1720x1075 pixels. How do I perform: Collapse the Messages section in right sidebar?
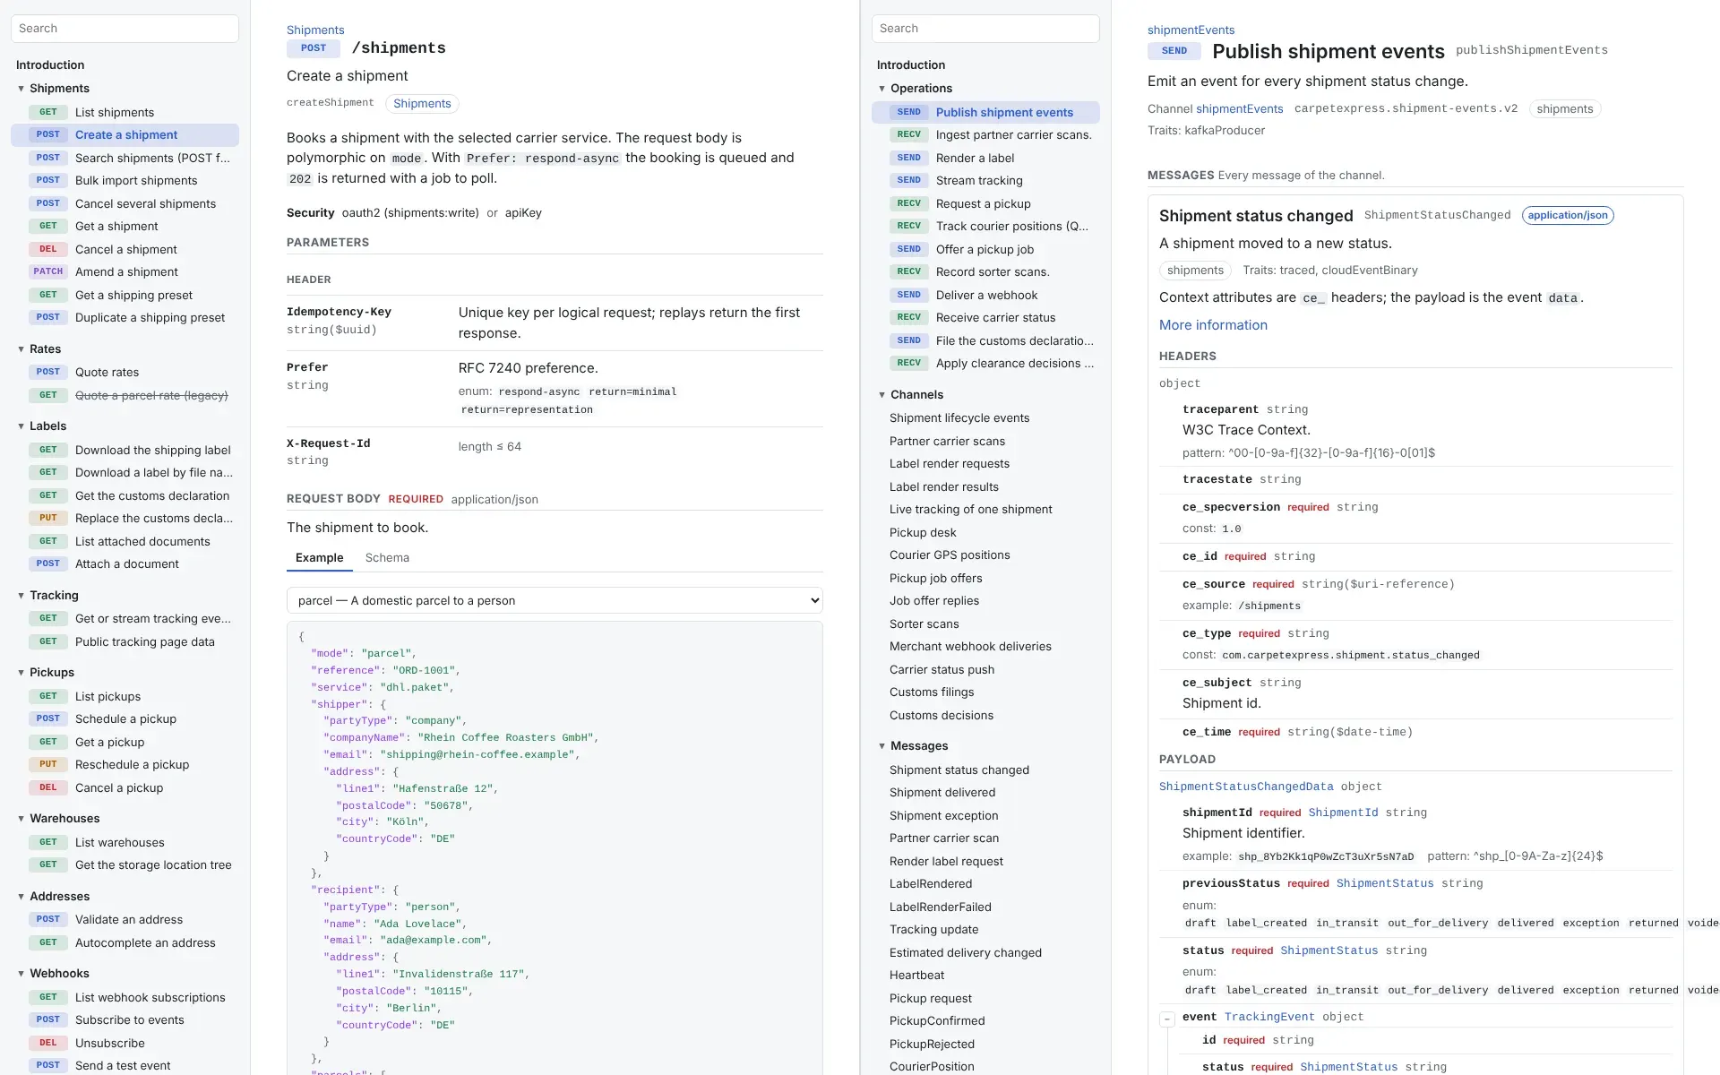click(881, 746)
